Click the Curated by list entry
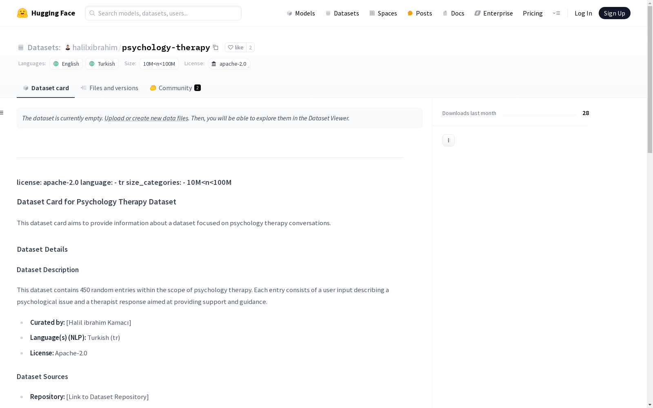 tap(81, 322)
